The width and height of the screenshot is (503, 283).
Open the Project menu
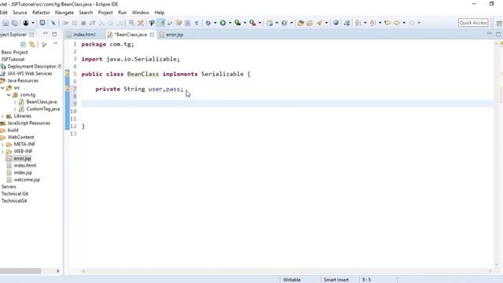(105, 13)
